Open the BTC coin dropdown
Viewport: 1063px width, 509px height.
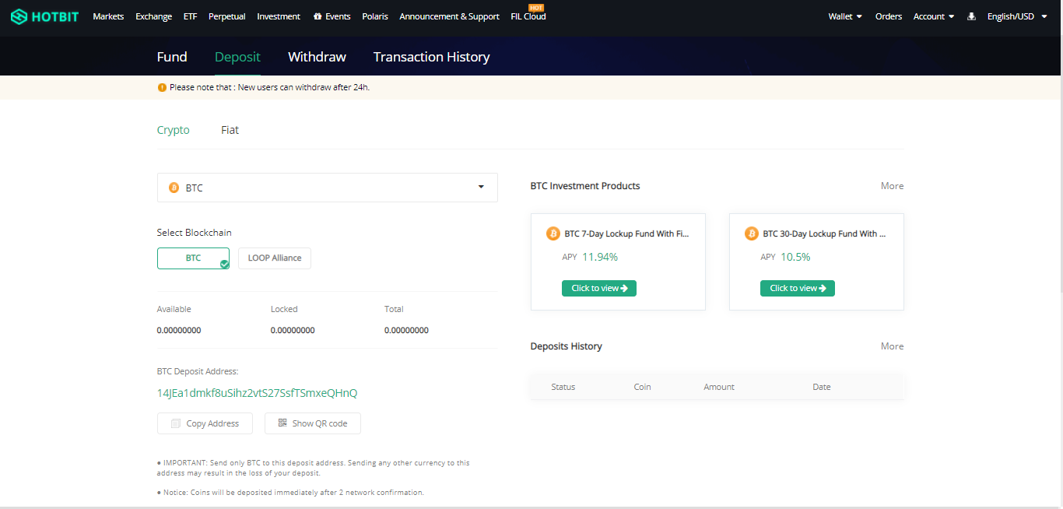coord(328,188)
